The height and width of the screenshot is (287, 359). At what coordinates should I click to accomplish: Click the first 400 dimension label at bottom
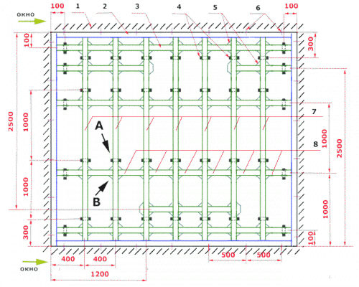coord(68,259)
